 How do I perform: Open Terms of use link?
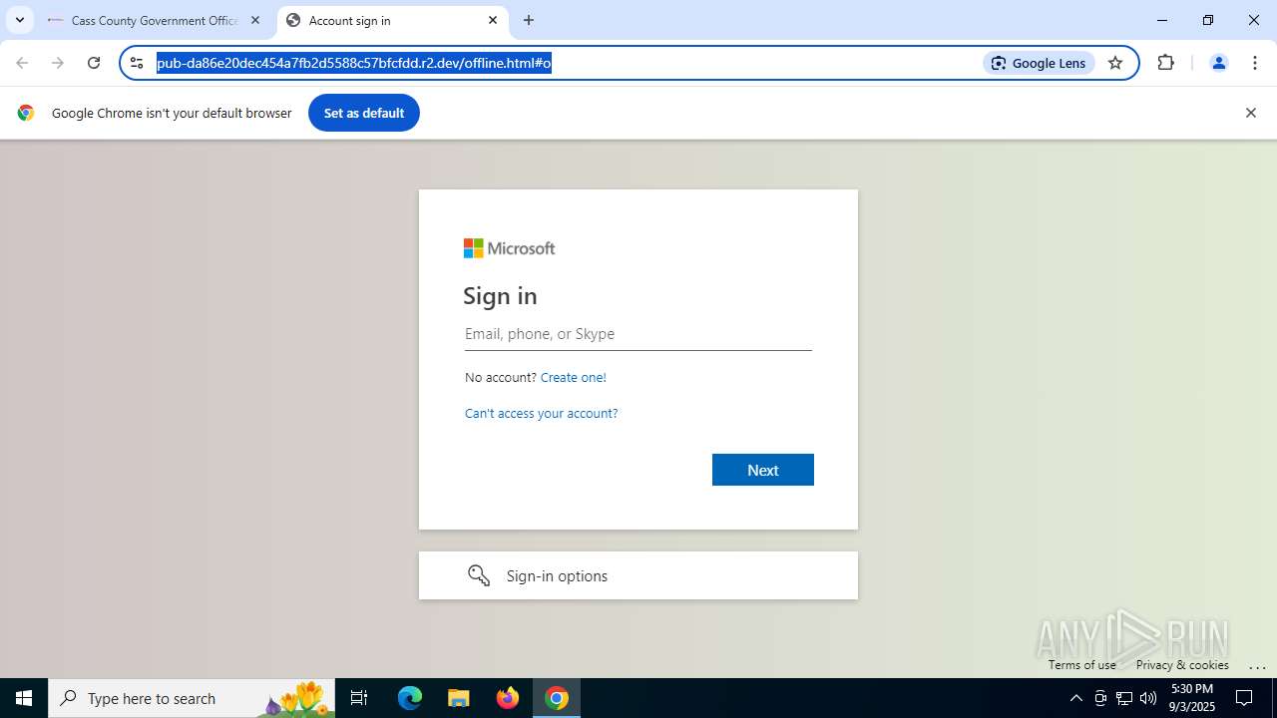[x=1081, y=665]
